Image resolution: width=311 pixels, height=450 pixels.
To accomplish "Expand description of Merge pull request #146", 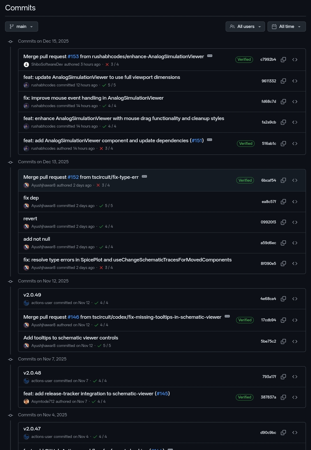I will tap(227, 316).
